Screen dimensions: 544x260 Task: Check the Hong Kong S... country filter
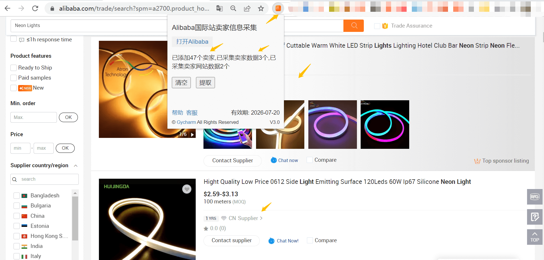17,236
